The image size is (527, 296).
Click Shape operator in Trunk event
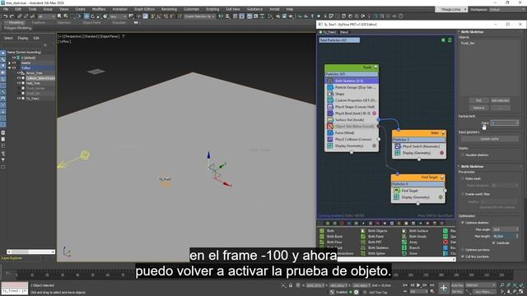352,94
